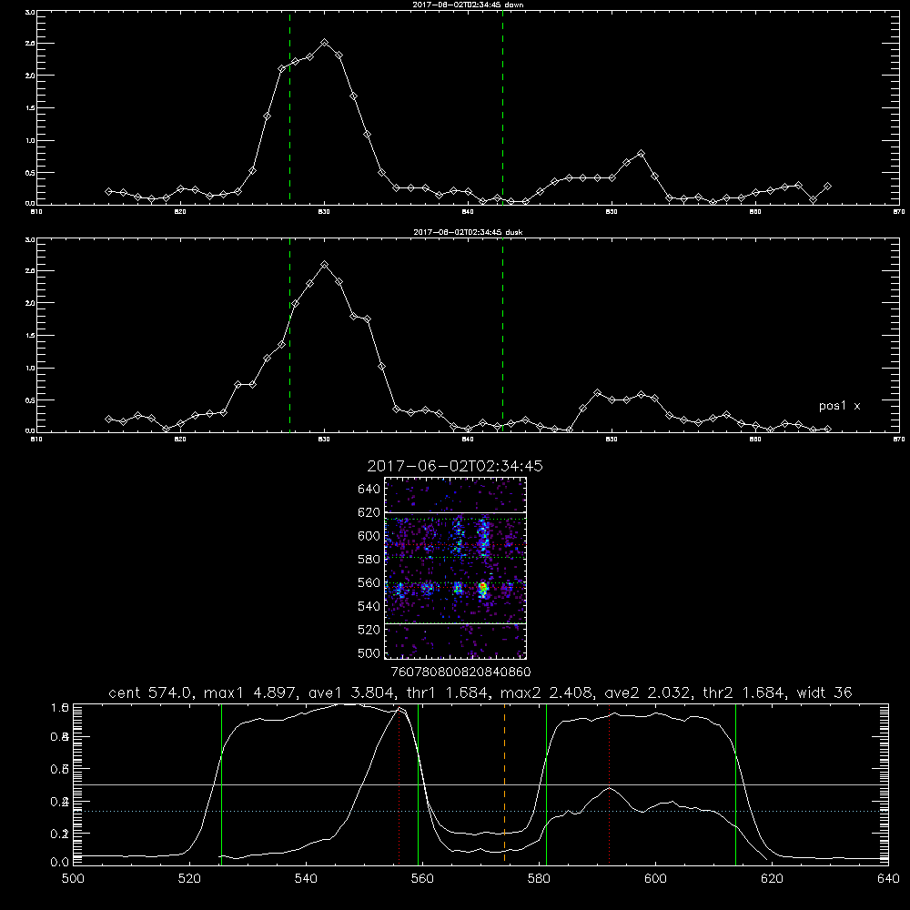Click the 520 x-axis label on bottom plot

click(x=189, y=879)
